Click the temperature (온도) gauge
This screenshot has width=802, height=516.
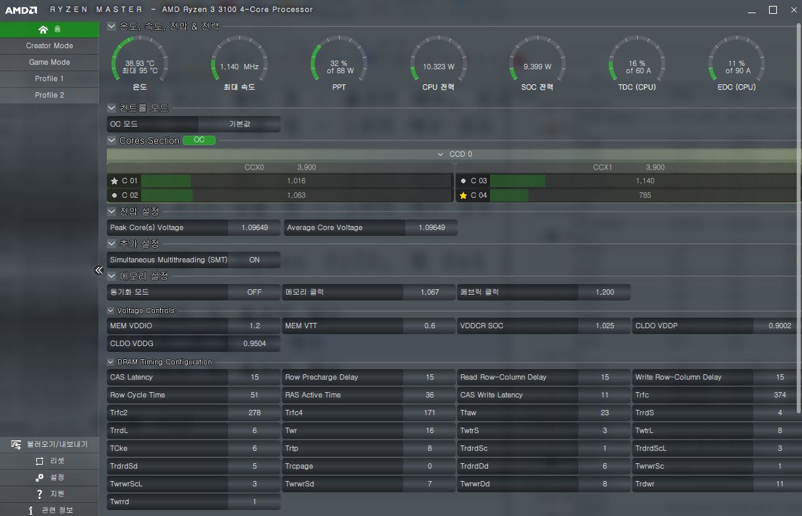click(x=140, y=64)
